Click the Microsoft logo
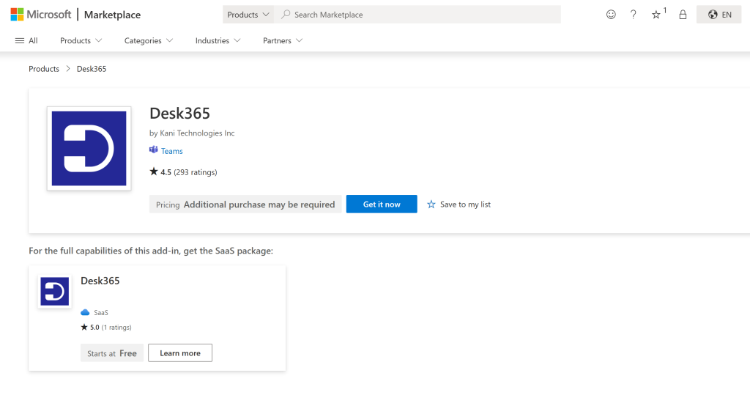 tap(41, 15)
